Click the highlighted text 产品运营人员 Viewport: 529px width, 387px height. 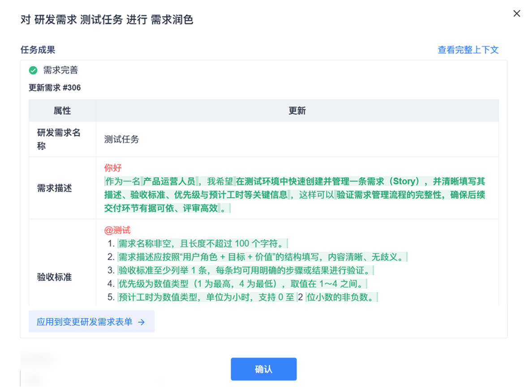169,181
